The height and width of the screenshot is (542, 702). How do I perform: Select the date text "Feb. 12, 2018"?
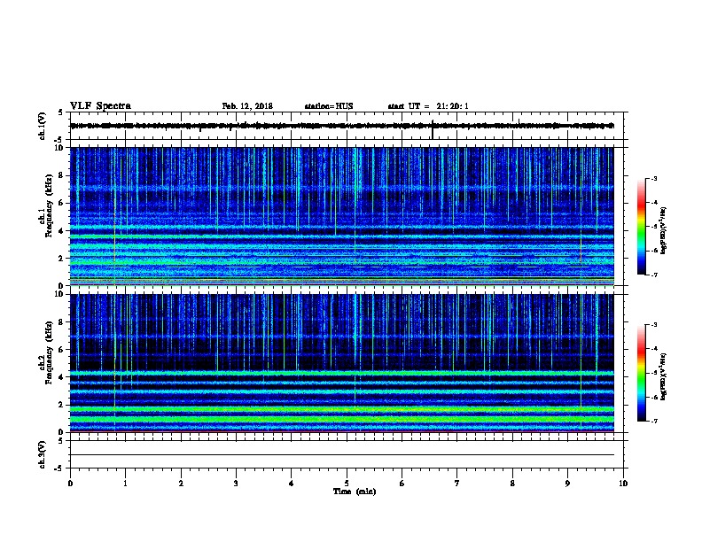coord(247,106)
